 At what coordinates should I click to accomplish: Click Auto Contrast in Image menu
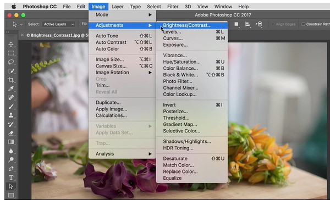coord(122,42)
